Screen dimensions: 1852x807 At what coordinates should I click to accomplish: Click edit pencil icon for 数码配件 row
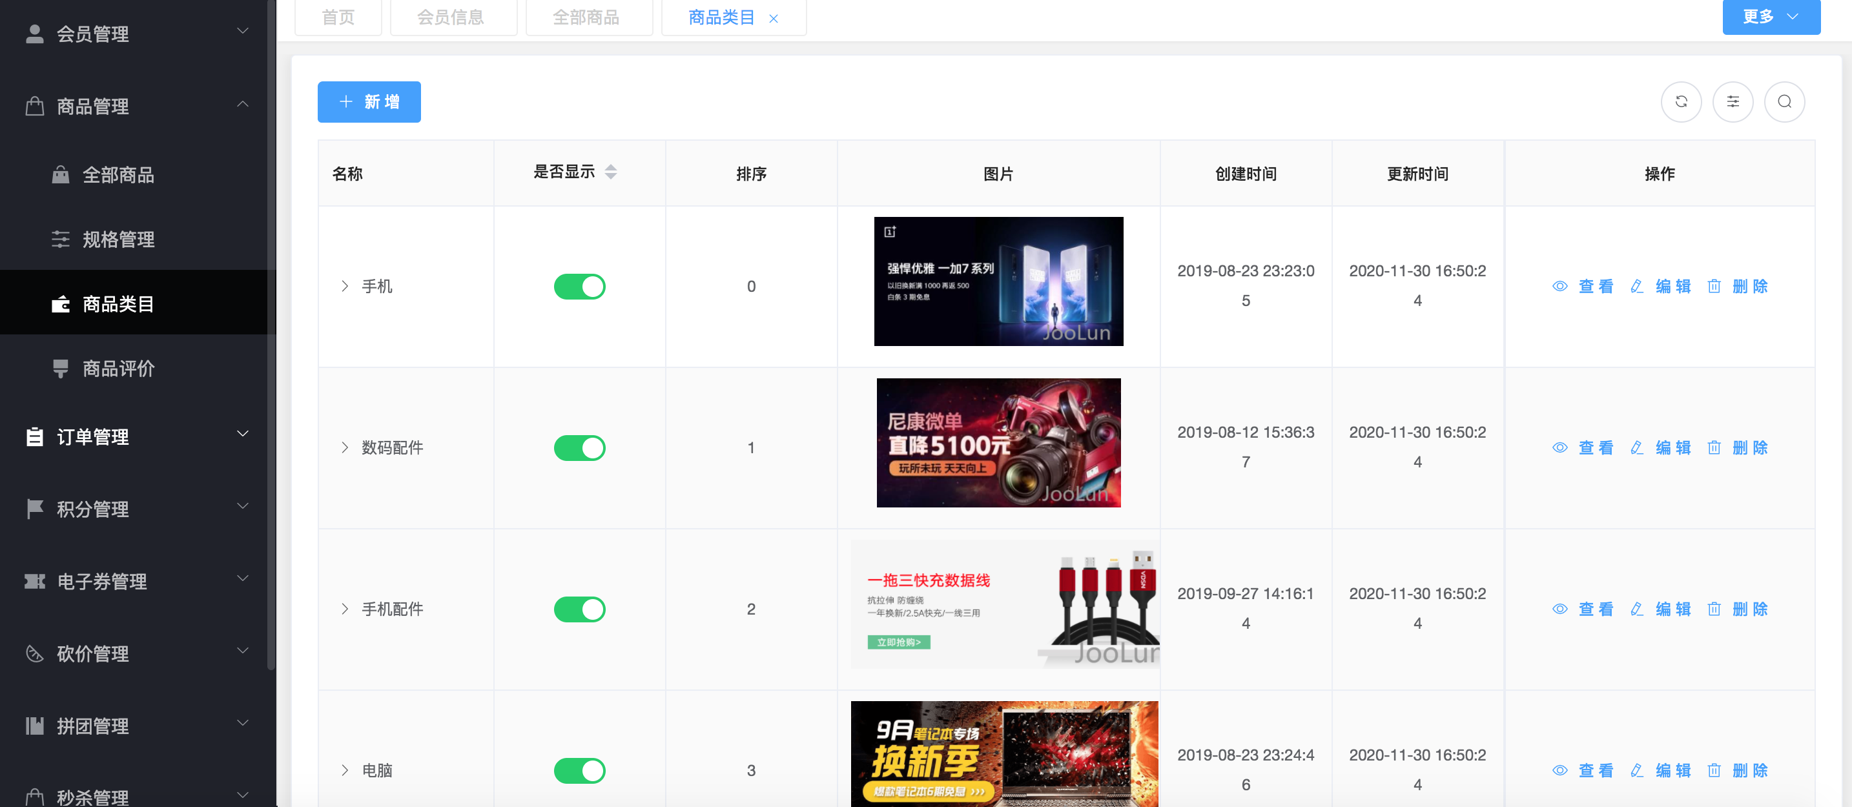[1637, 447]
